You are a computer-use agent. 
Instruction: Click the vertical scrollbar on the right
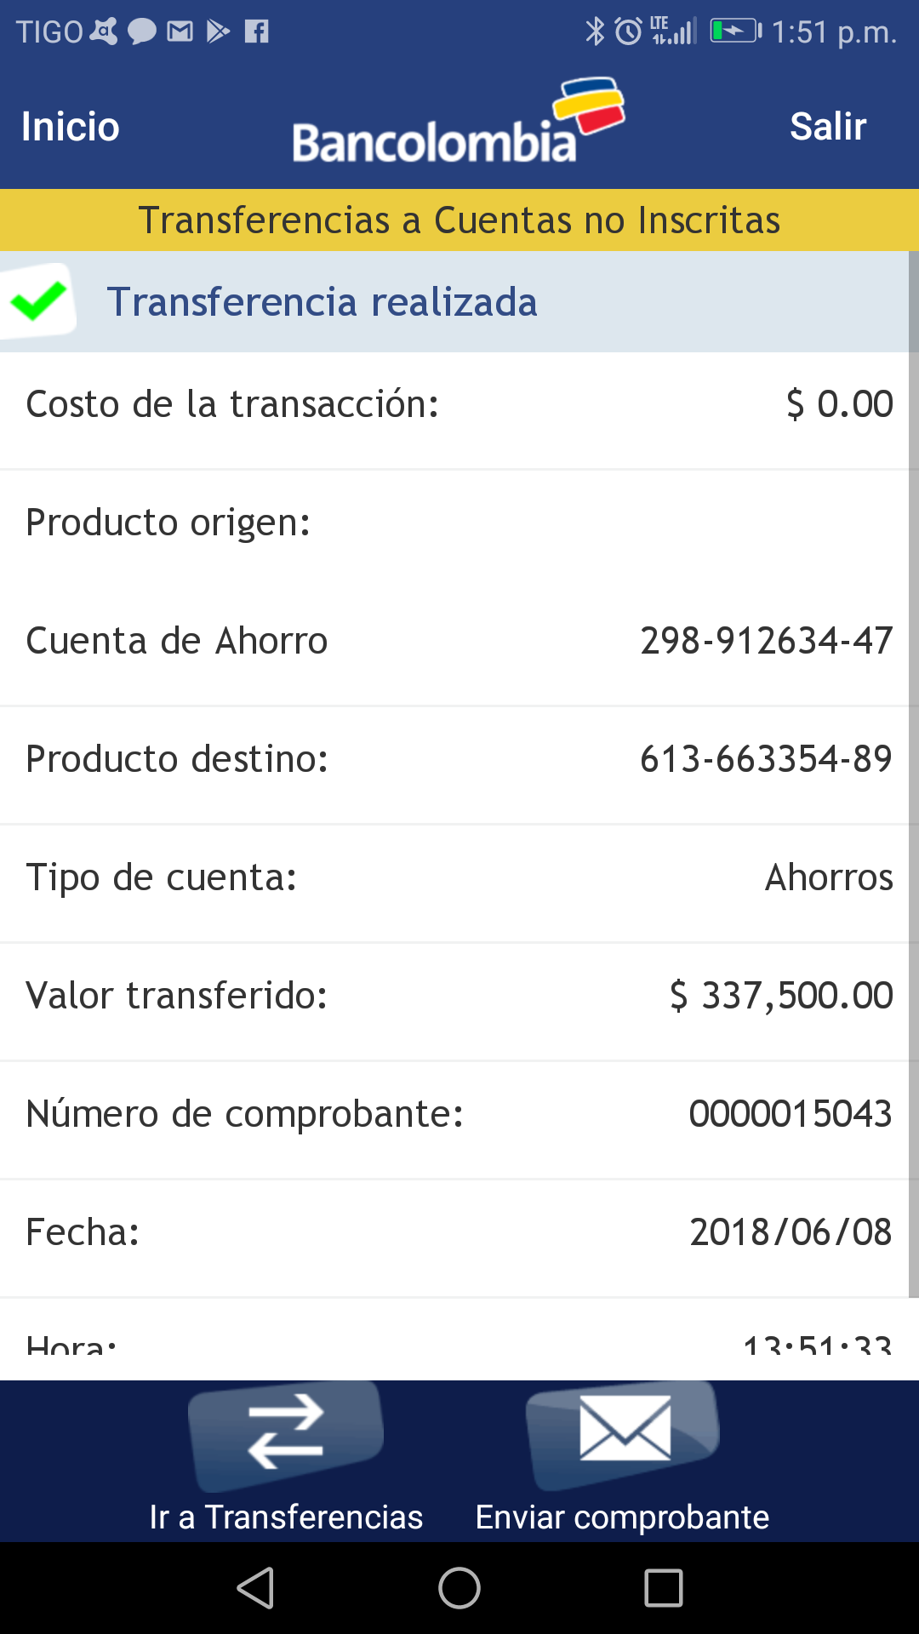(x=913, y=766)
